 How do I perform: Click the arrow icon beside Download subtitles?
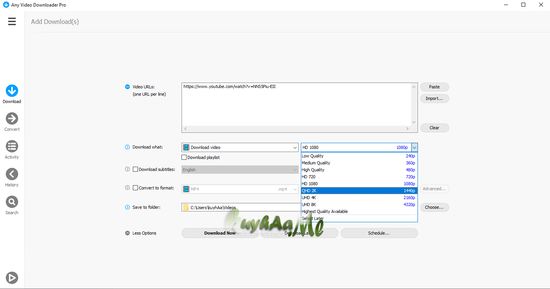[127, 169]
